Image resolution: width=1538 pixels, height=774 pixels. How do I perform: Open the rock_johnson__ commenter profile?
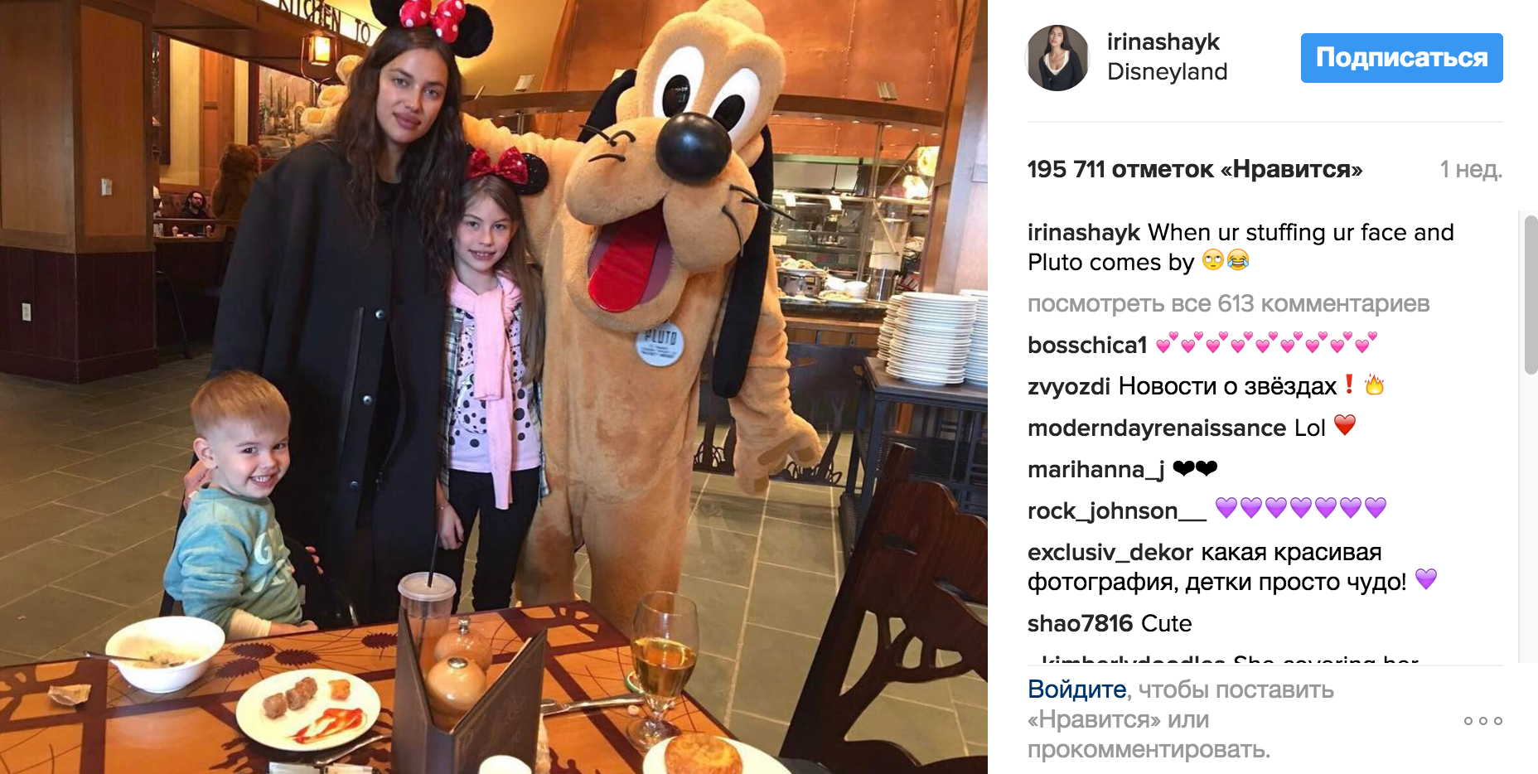point(1116,510)
